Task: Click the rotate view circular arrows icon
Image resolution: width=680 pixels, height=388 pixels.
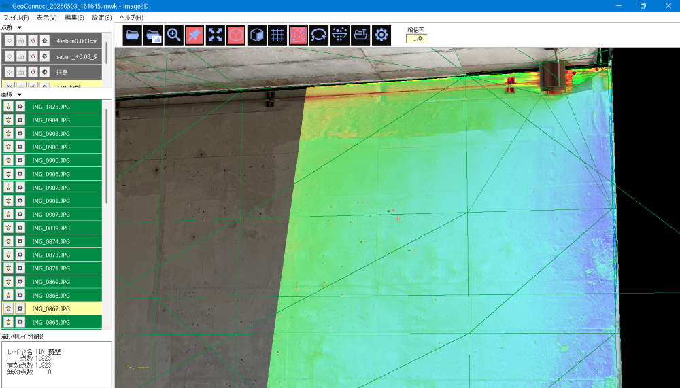Action: tap(318, 35)
